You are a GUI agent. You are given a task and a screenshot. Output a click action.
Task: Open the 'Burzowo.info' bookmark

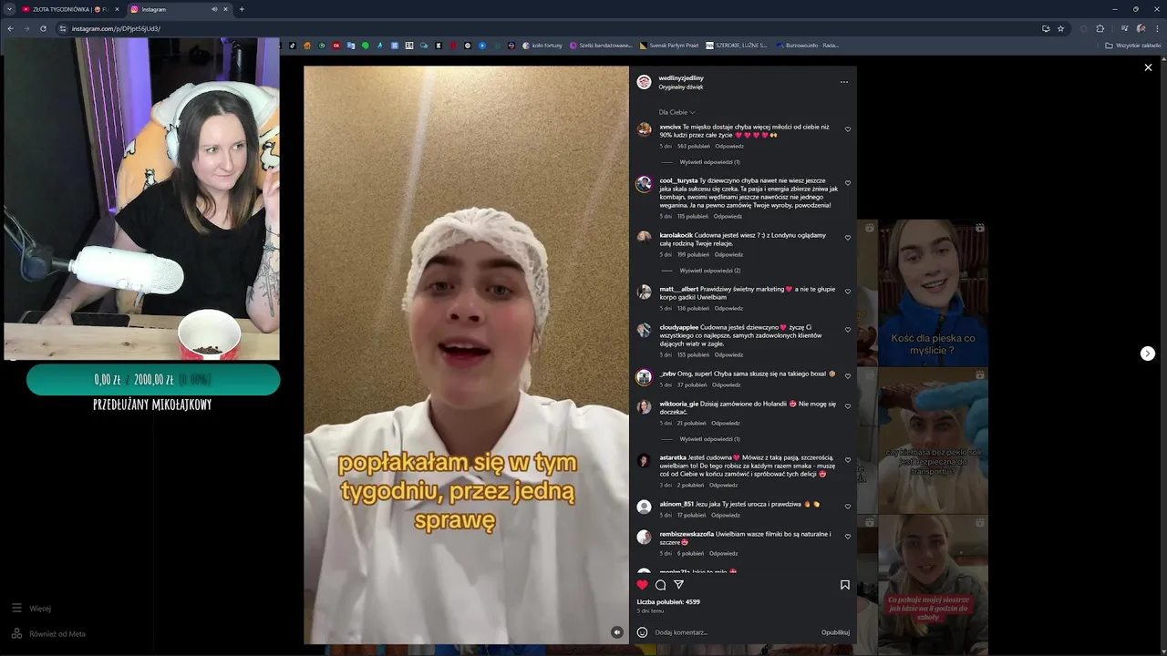click(808, 46)
